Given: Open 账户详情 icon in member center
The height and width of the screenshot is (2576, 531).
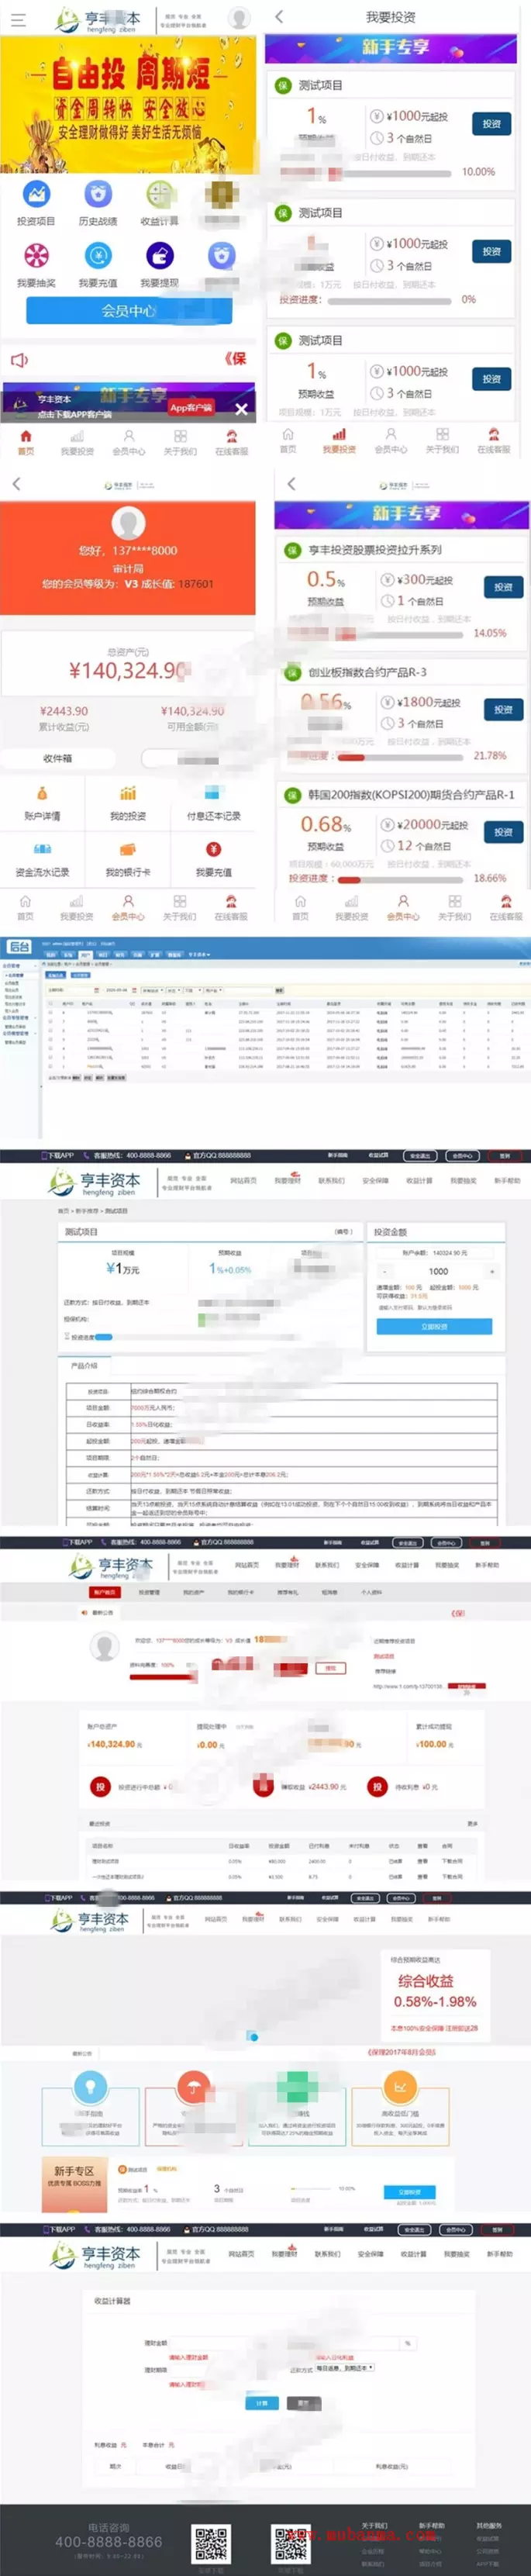Looking at the screenshot, I should [x=42, y=794].
